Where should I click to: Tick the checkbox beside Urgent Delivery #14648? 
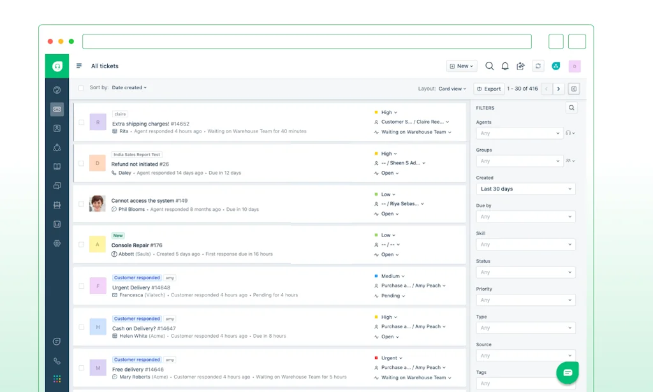click(81, 286)
